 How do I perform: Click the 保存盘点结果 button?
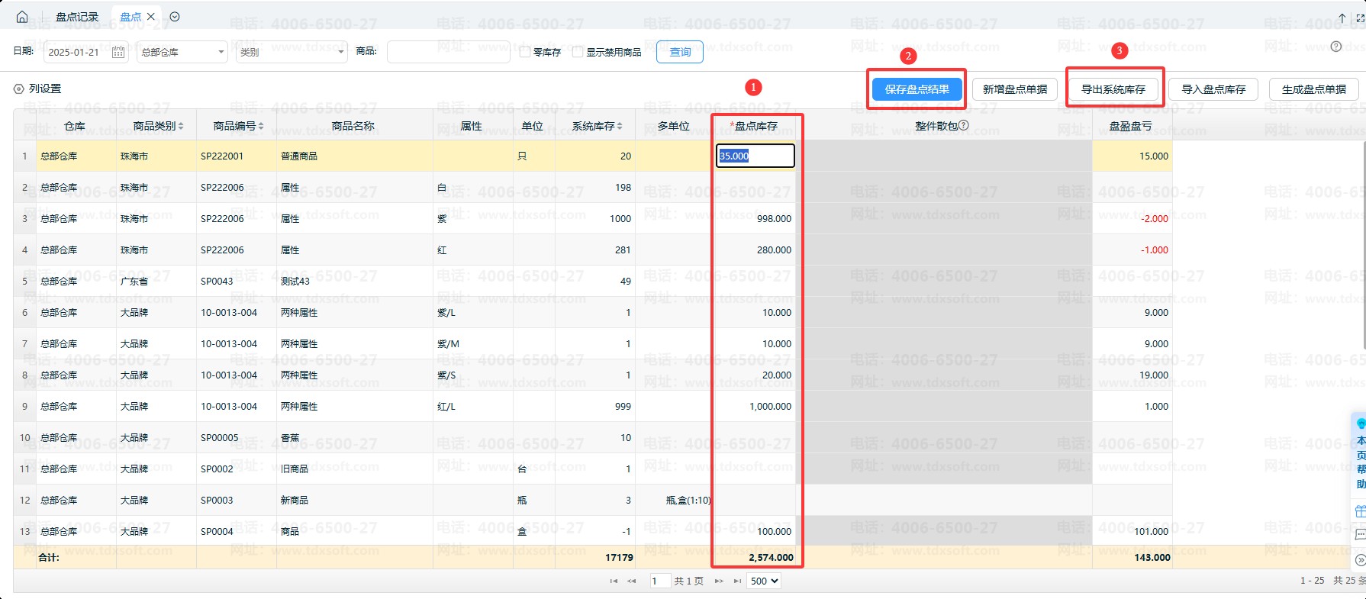(x=917, y=89)
